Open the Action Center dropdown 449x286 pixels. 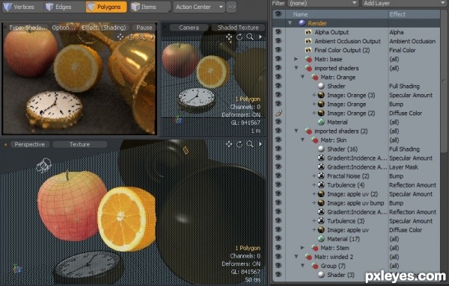point(199,7)
